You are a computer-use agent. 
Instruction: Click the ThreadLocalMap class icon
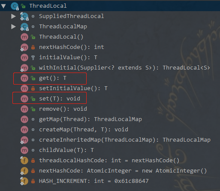click(24, 27)
